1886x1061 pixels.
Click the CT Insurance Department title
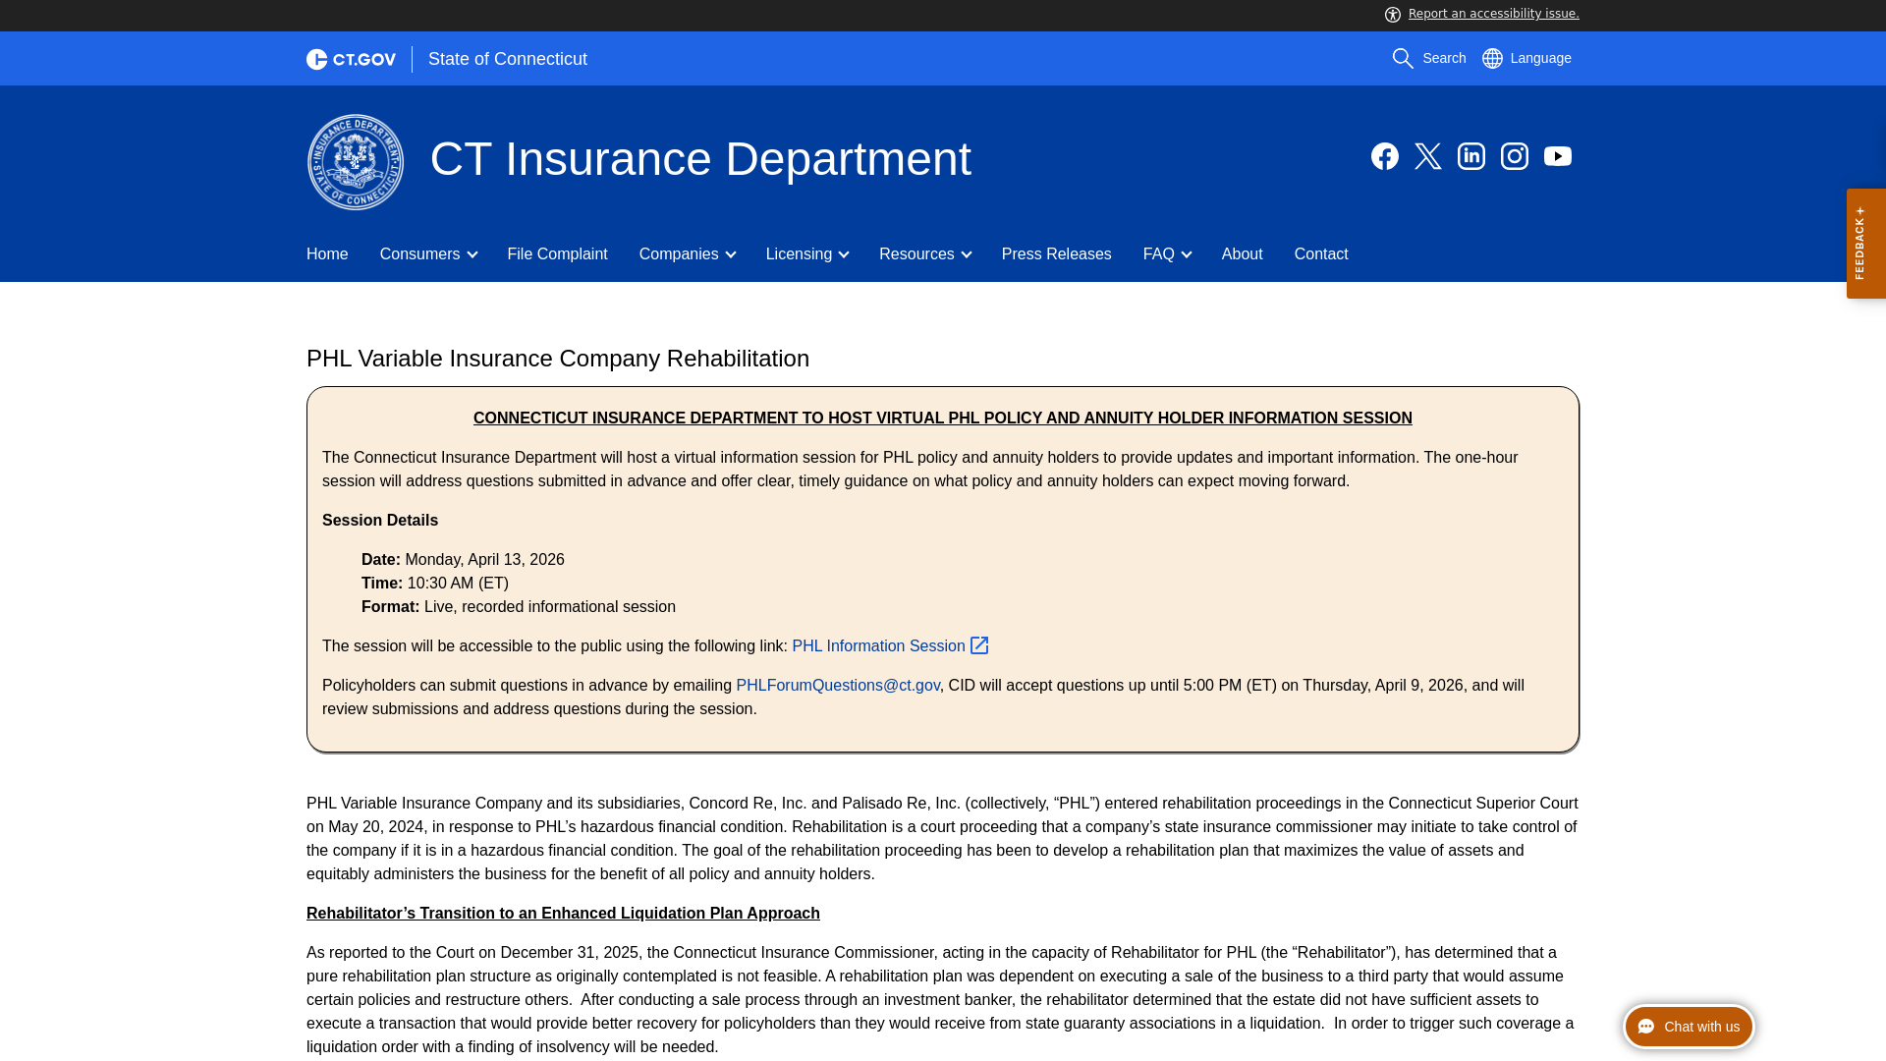(x=700, y=159)
